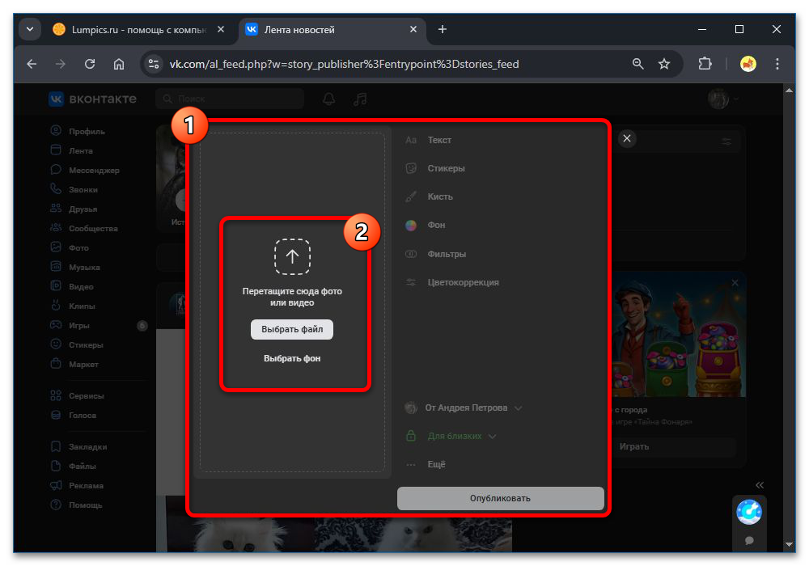Open the music icon in VK header
The height and width of the screenshot is (566, 809).
click(360, 99)
